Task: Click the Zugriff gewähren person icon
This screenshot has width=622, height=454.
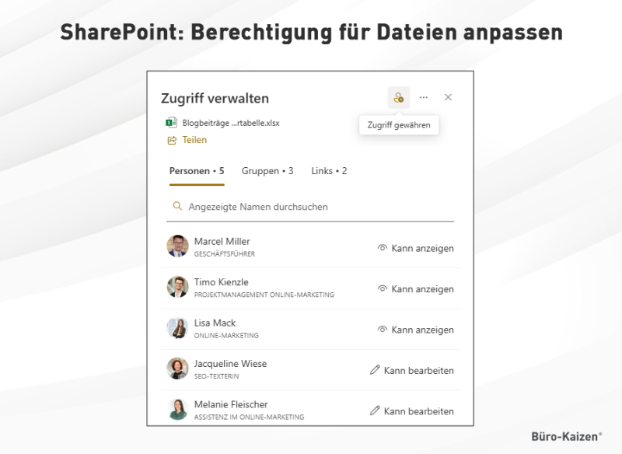Action: (x=398, y=97)
